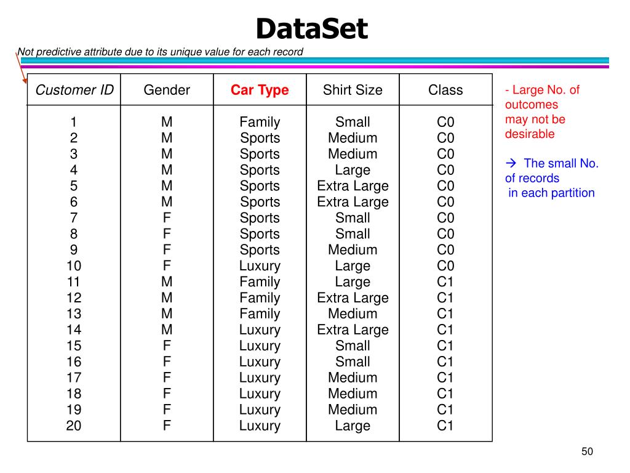Click the "Gender" column header
The height and width of the screenshot is (473, 630).
[167, 90]
